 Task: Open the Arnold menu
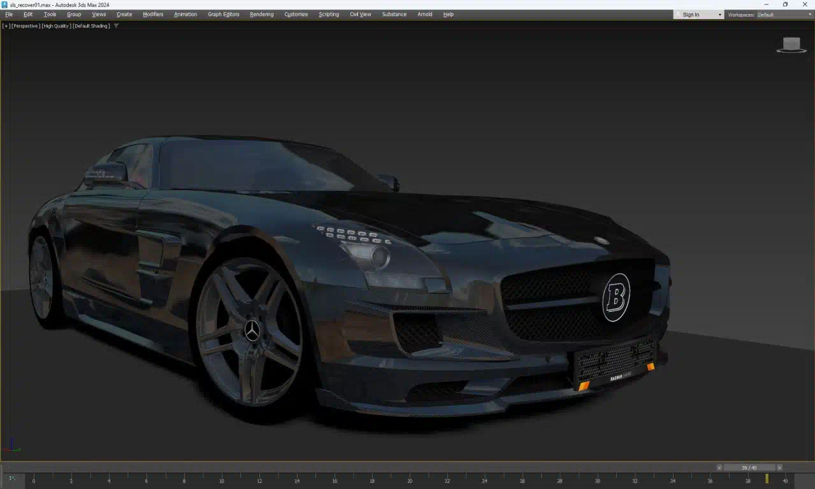(424, 14)
